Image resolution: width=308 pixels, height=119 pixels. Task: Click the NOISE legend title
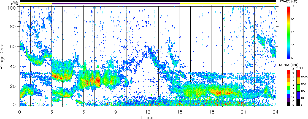coord(300,68)
